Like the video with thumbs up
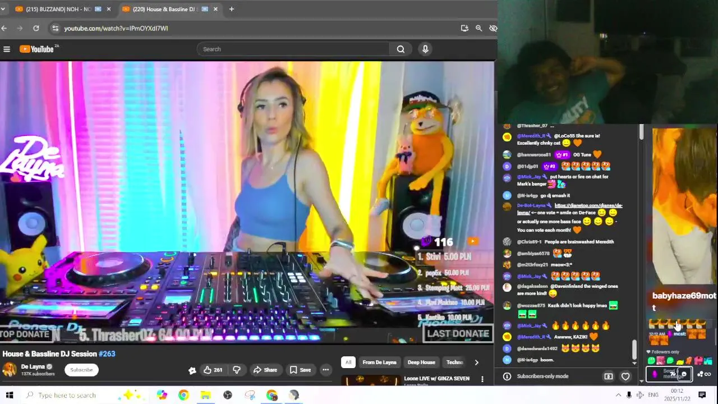This screenshot has width=718, height=404. 213,370
